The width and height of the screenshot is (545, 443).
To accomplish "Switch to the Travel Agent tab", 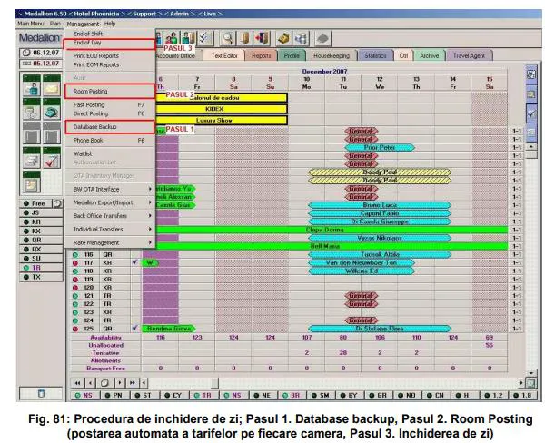I will coord(469,55).
